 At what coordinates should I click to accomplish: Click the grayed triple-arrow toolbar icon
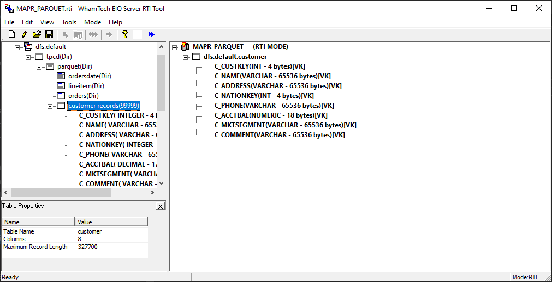coord(93,34)
